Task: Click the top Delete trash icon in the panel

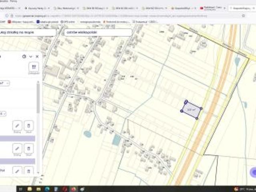Action: [x=28, y=126]
